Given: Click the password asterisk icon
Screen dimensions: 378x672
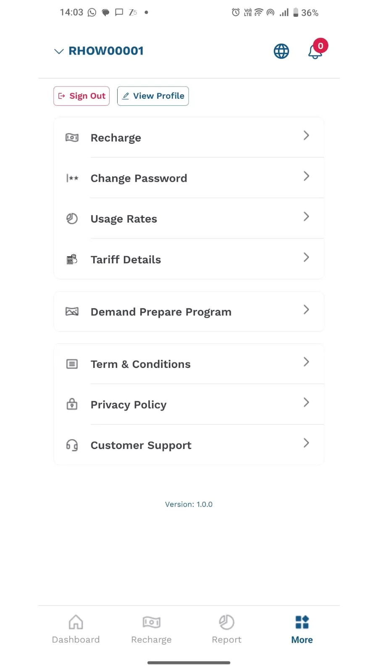Looking at the screenshot, I should (x=72, y=178).
